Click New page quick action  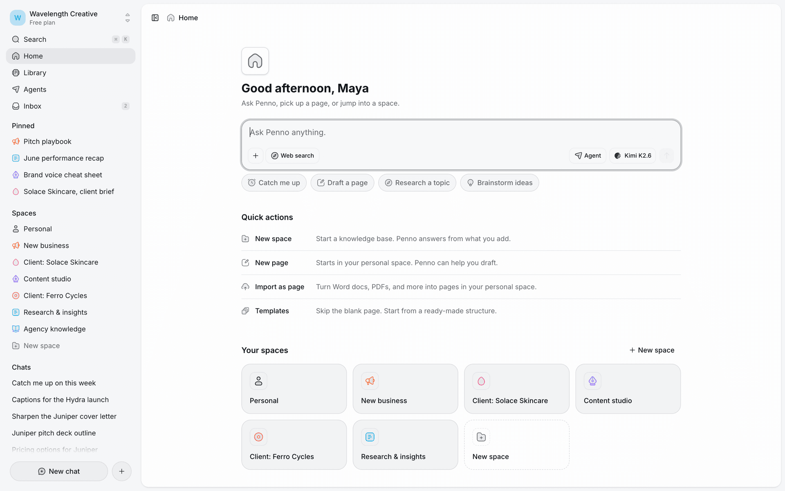click(461, 263)
